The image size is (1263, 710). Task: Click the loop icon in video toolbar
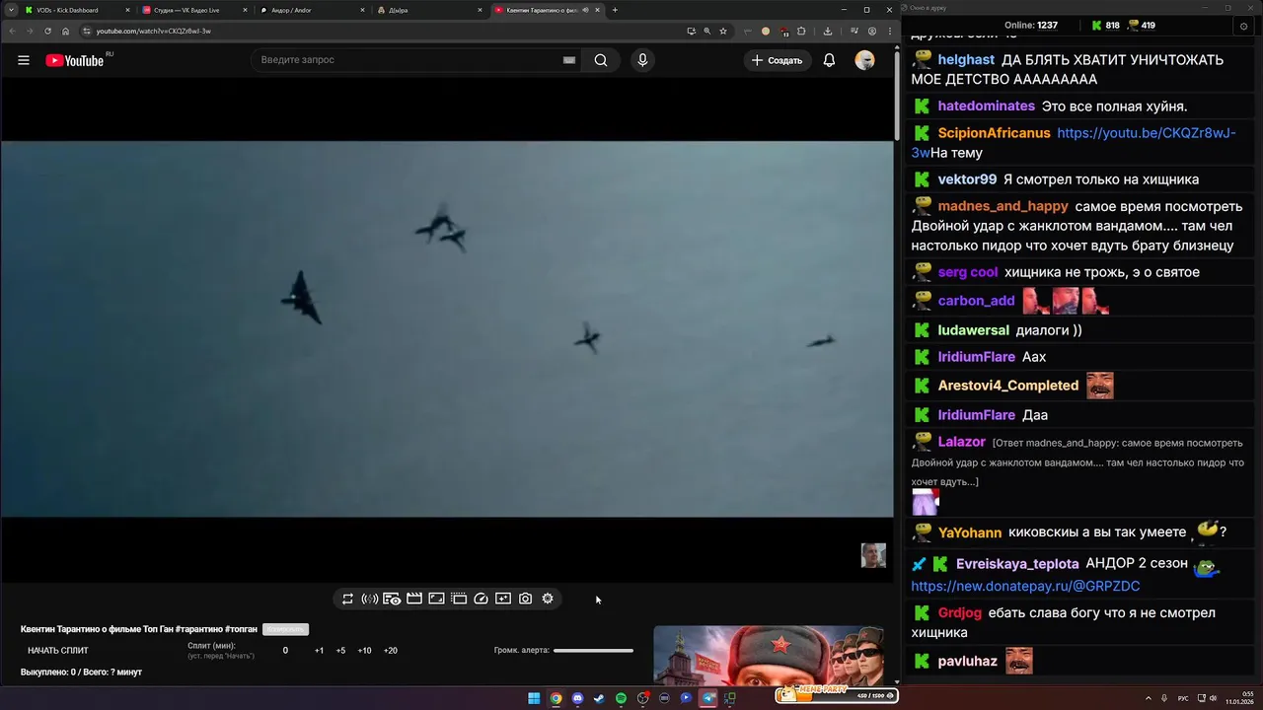(x=347, y=599)
